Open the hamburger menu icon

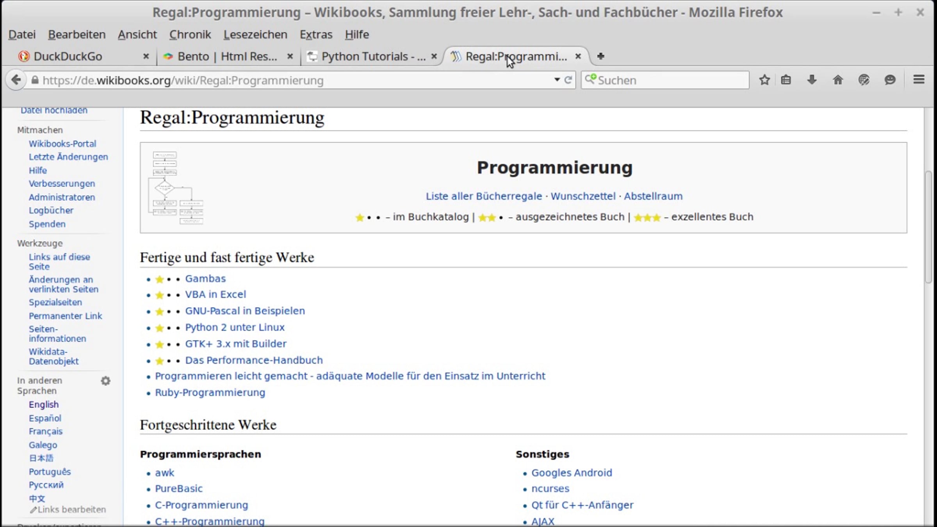pyautogui.click(x=919, y=80)
